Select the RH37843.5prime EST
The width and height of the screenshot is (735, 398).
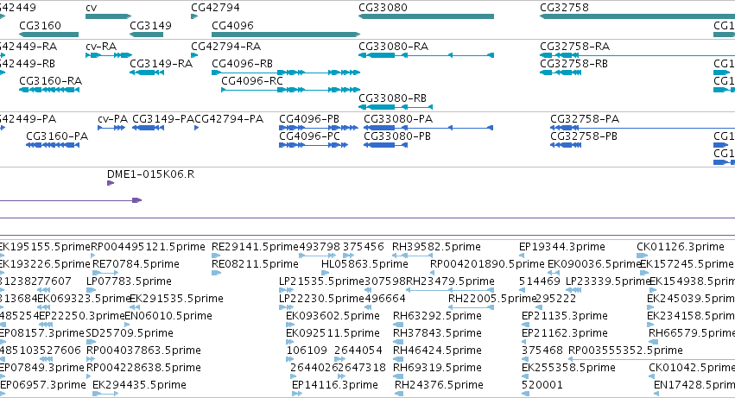(437, 333)
